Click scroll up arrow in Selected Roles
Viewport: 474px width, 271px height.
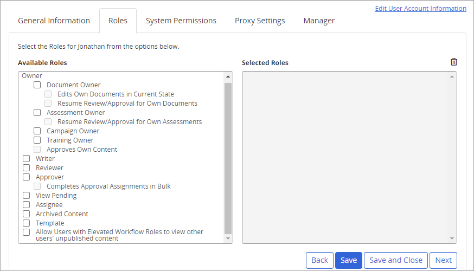pos(452,76)
